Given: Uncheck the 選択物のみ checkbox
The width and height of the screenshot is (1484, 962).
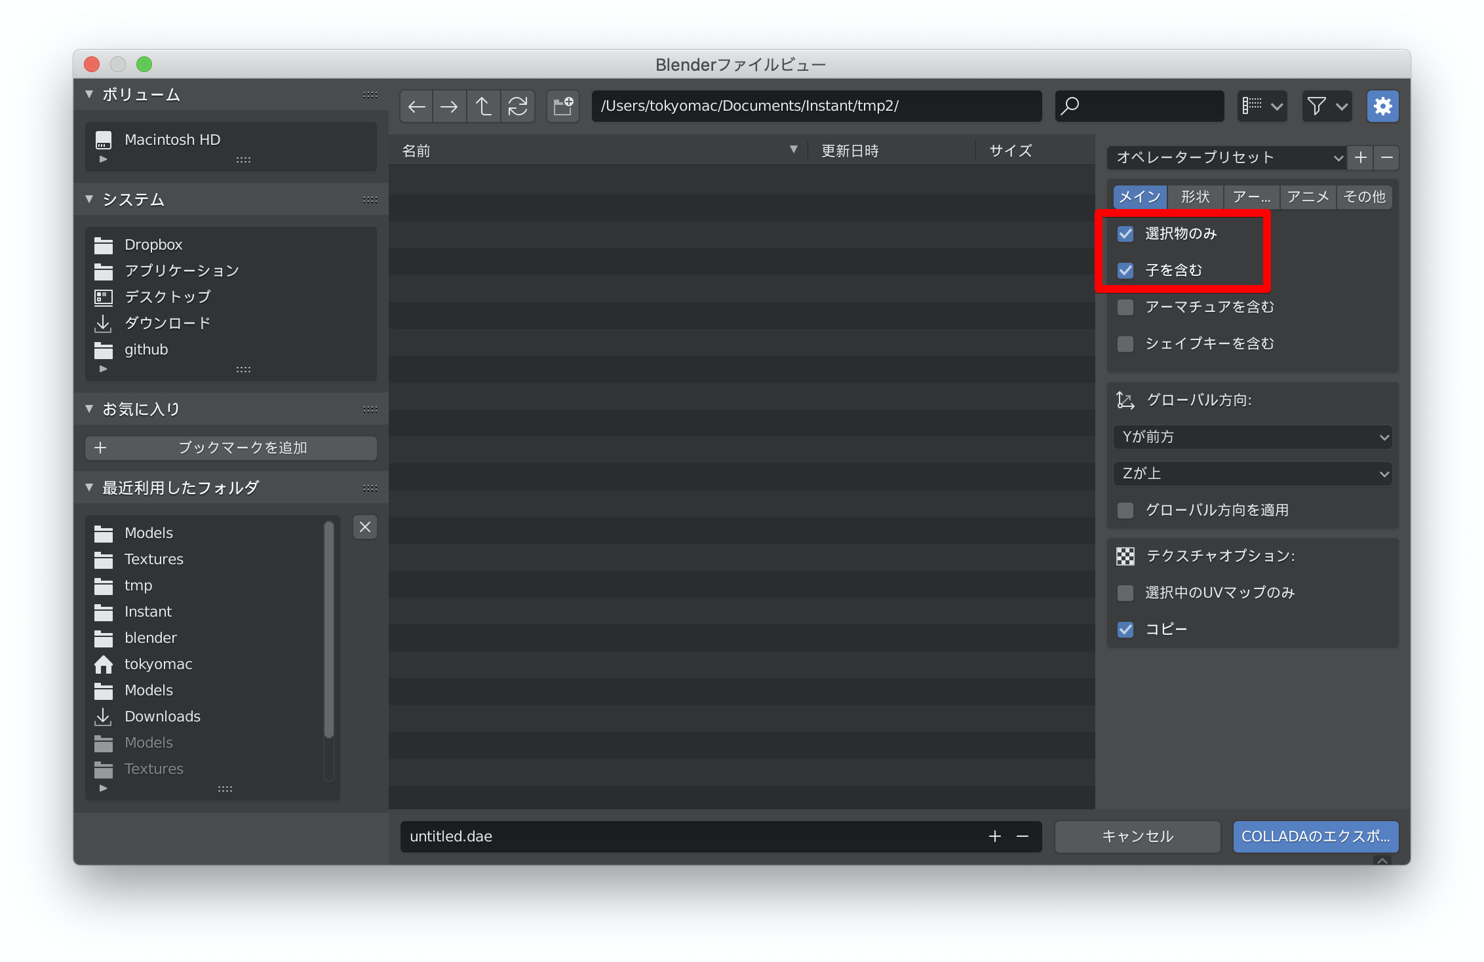Looking at the screenshot, I should click(1125, 234).
